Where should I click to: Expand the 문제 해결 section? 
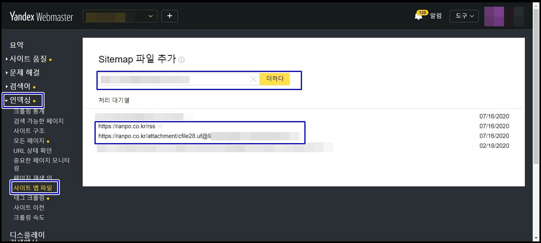22,72
